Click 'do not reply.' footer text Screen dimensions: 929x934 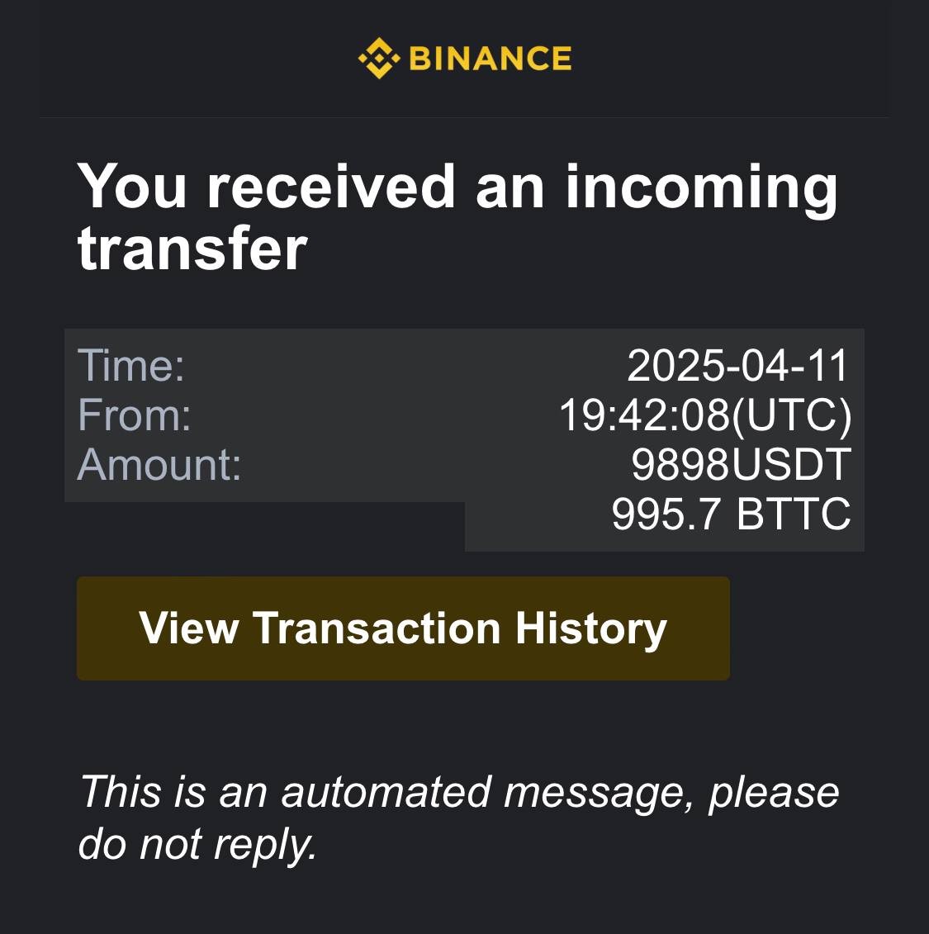[197, 845]
